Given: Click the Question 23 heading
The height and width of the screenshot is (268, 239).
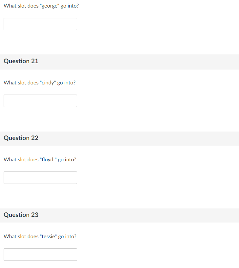Looking at the screenshot, I should (21, 215).
